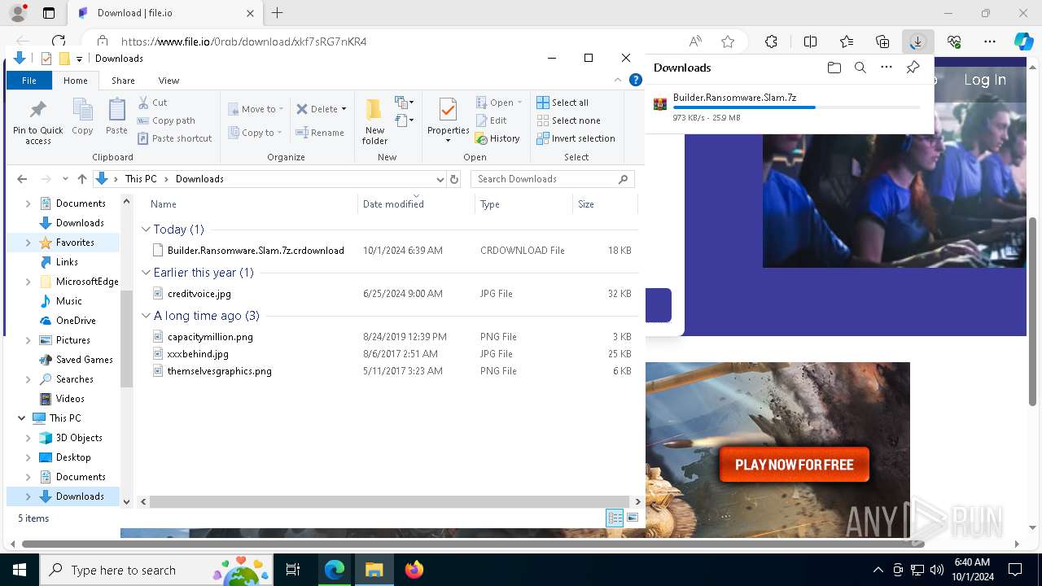Click the Edge address bar URL
The height and width of the screenshot is (586, 1042).
tap(243, 42)
